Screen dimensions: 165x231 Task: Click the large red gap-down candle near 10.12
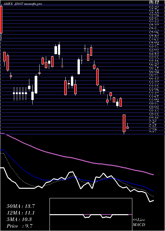tap(124, 123)
